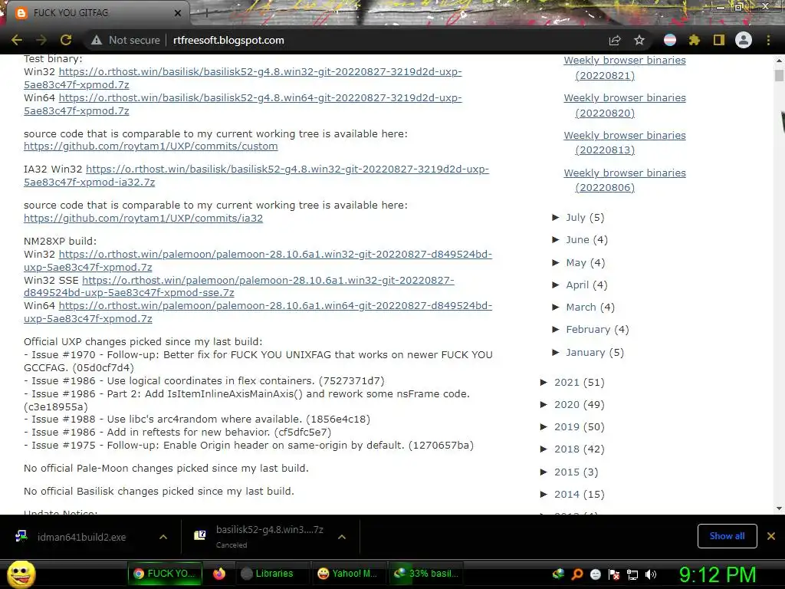Click the forward navigation arrow
Image resolution: width=785 pixels, height=589 pixels.
point(41,40)
